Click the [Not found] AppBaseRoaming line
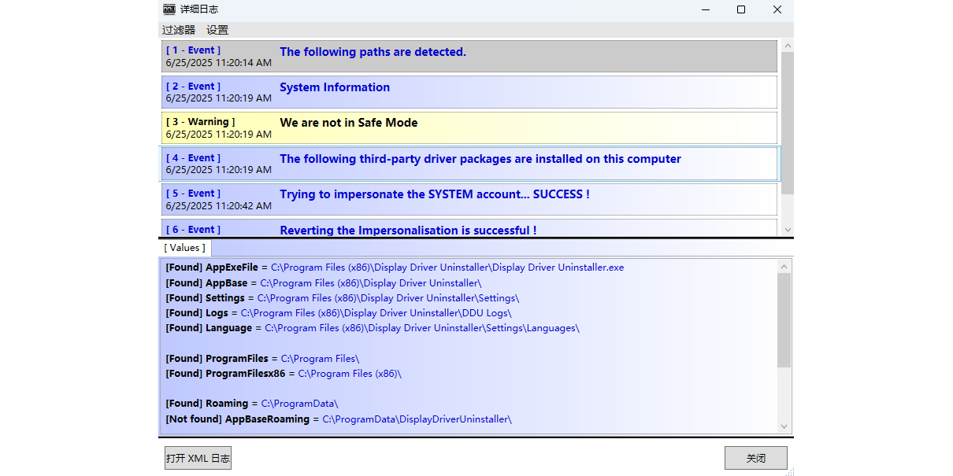Screen dimensions: 953x476 pyautogui.click(x=339, y=419)
